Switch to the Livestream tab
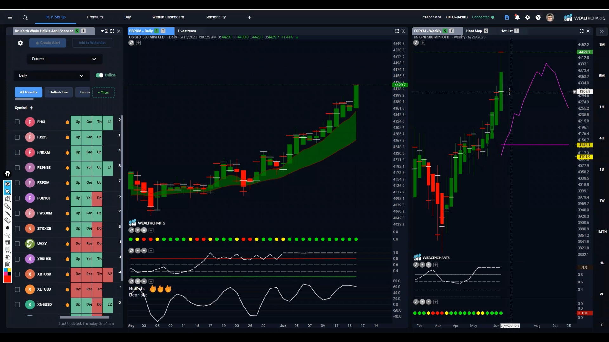The width and height of the screenshot is (609, 342). click(187, 31)
